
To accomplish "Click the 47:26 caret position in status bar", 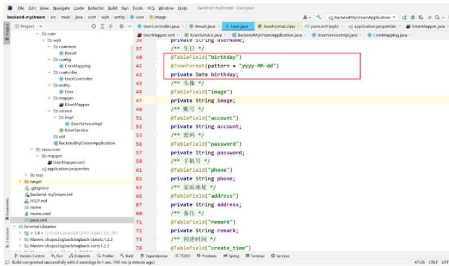I will (x=419, y=262).
